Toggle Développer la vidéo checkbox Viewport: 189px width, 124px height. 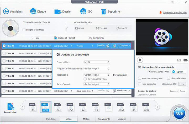click(85, 79)
